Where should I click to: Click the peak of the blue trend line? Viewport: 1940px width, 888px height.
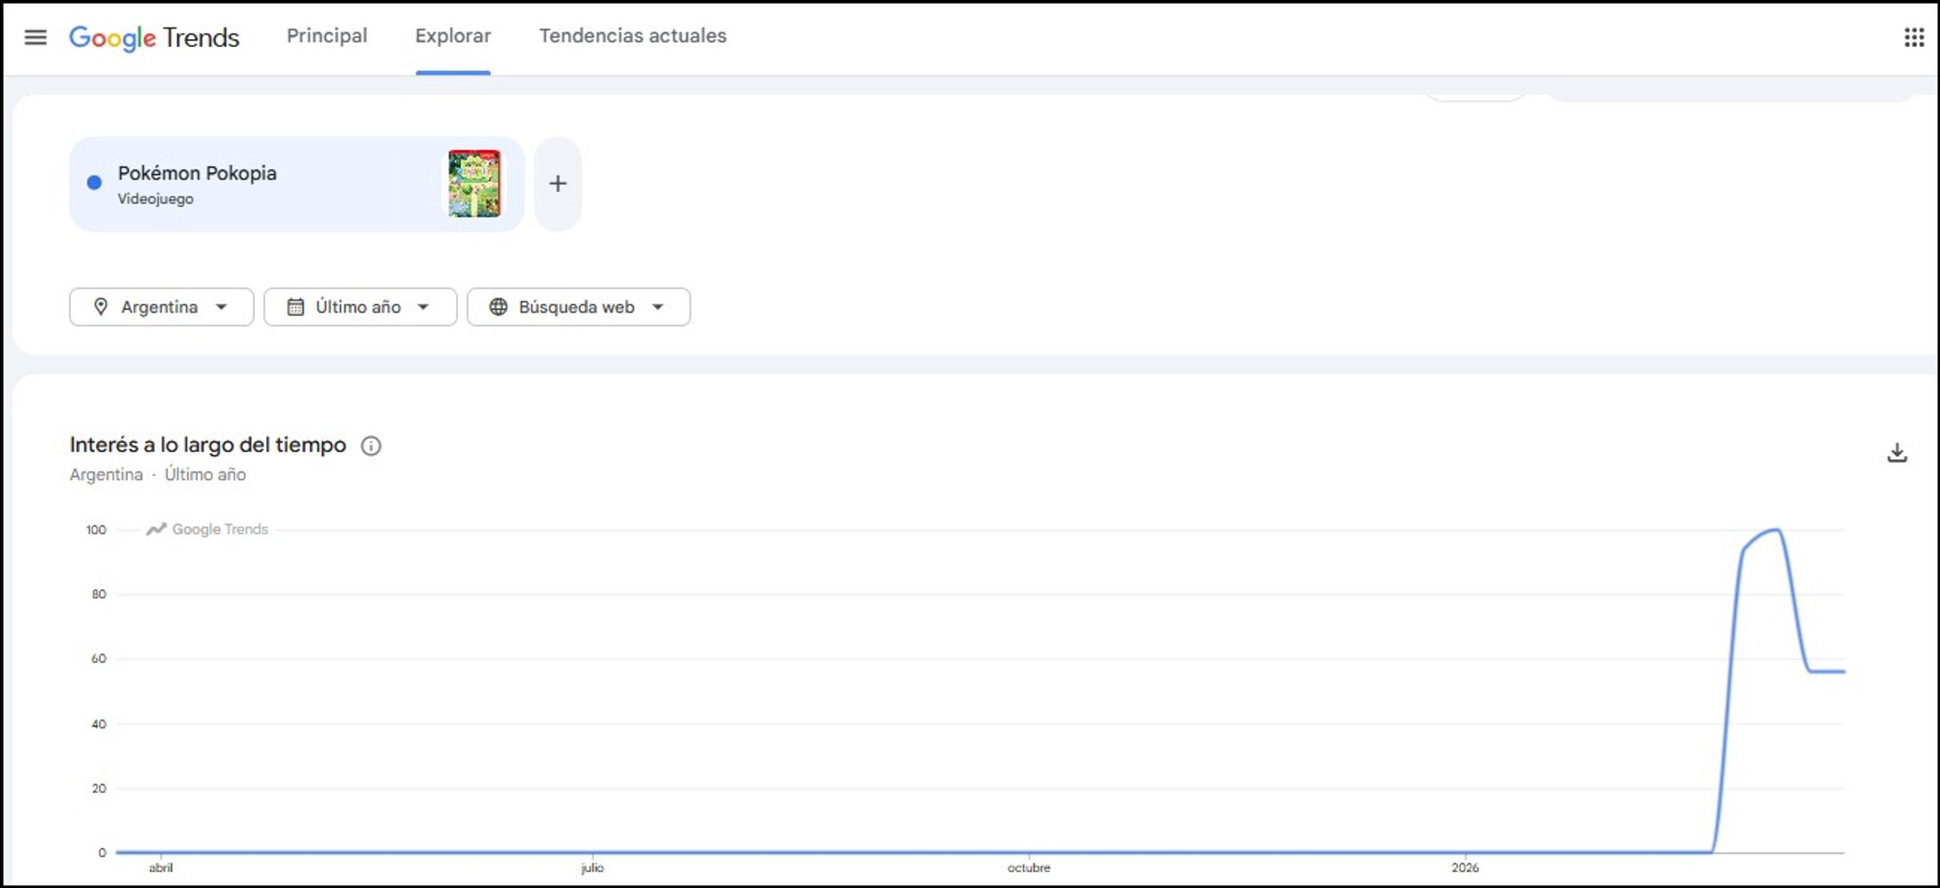pyautogui.click(x=1777, y=530)
